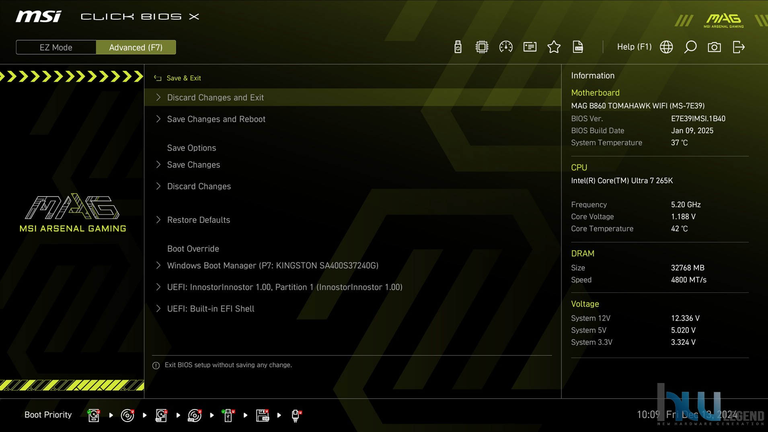Click the System Temperature value 37 °C

(679, 143)
